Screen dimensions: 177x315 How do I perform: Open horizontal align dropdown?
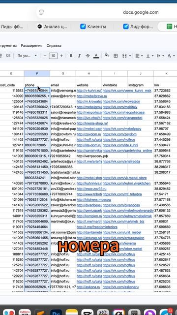[x=139, y=56]
